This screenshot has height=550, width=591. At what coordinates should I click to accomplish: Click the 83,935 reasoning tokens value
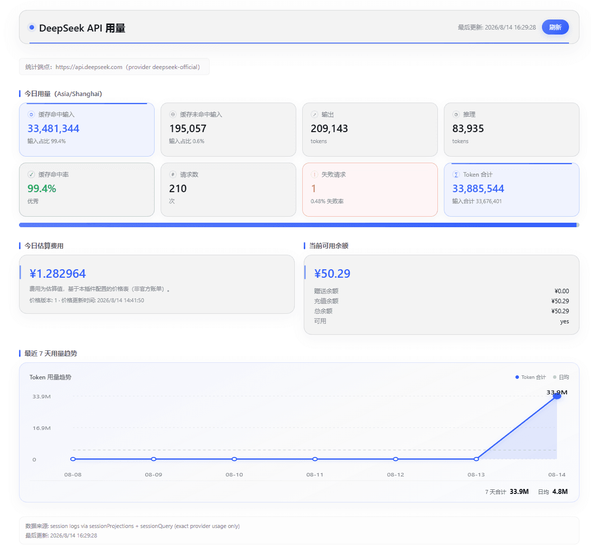[x=468, y=129]
